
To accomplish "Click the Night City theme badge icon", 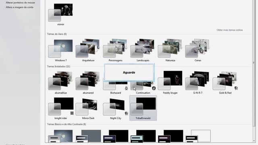I will tap(126, 113).
